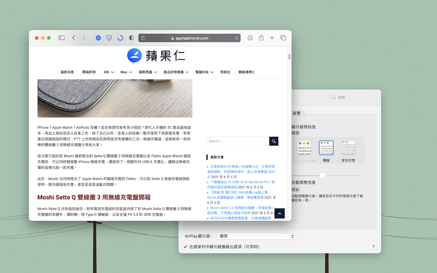Screen dimensions: 437x273
Task: Open the Moshi Sette Q 多個設備一起充電 link
Action: tap(240, 210)
